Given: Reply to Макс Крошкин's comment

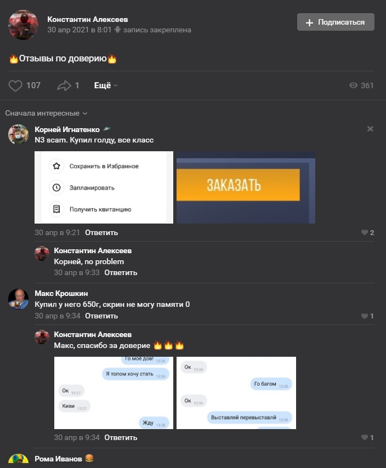Looking at the screenshot, I should point(101,316).
